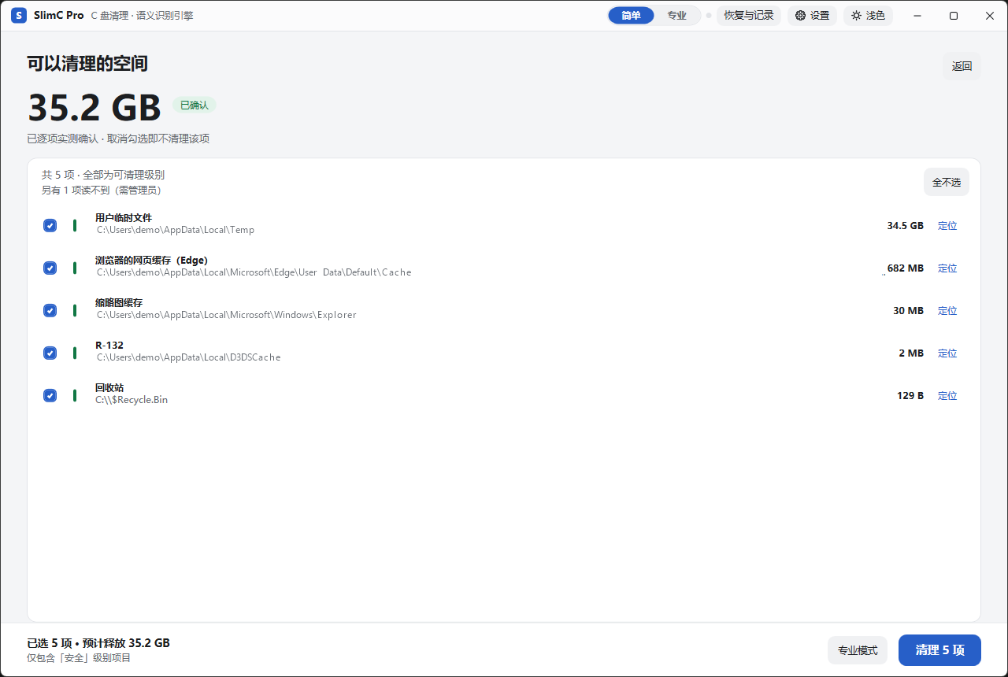Click the 另有 1 项读不到 notice

(102, 191)
